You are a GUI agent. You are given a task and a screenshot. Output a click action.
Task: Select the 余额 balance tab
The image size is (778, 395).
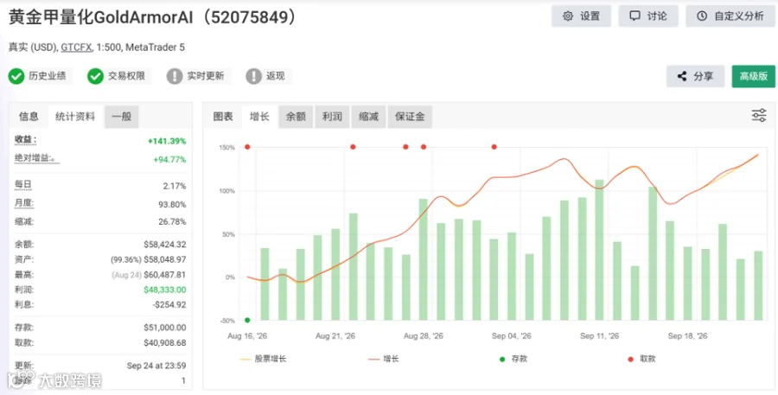pos(296,117)
